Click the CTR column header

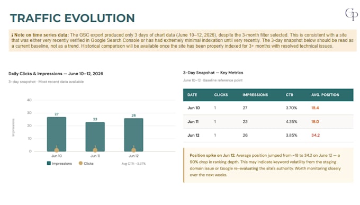(x=290, y=95)
